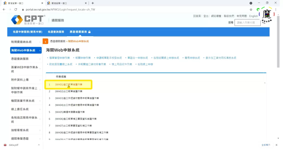Select 海關Web申辦系統 in sidebar
Screen dimensions: 283x150
click(26, 50)
